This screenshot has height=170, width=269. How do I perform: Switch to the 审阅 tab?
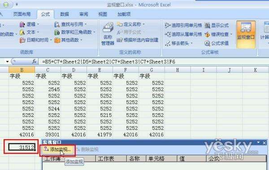tap(84, 14)
